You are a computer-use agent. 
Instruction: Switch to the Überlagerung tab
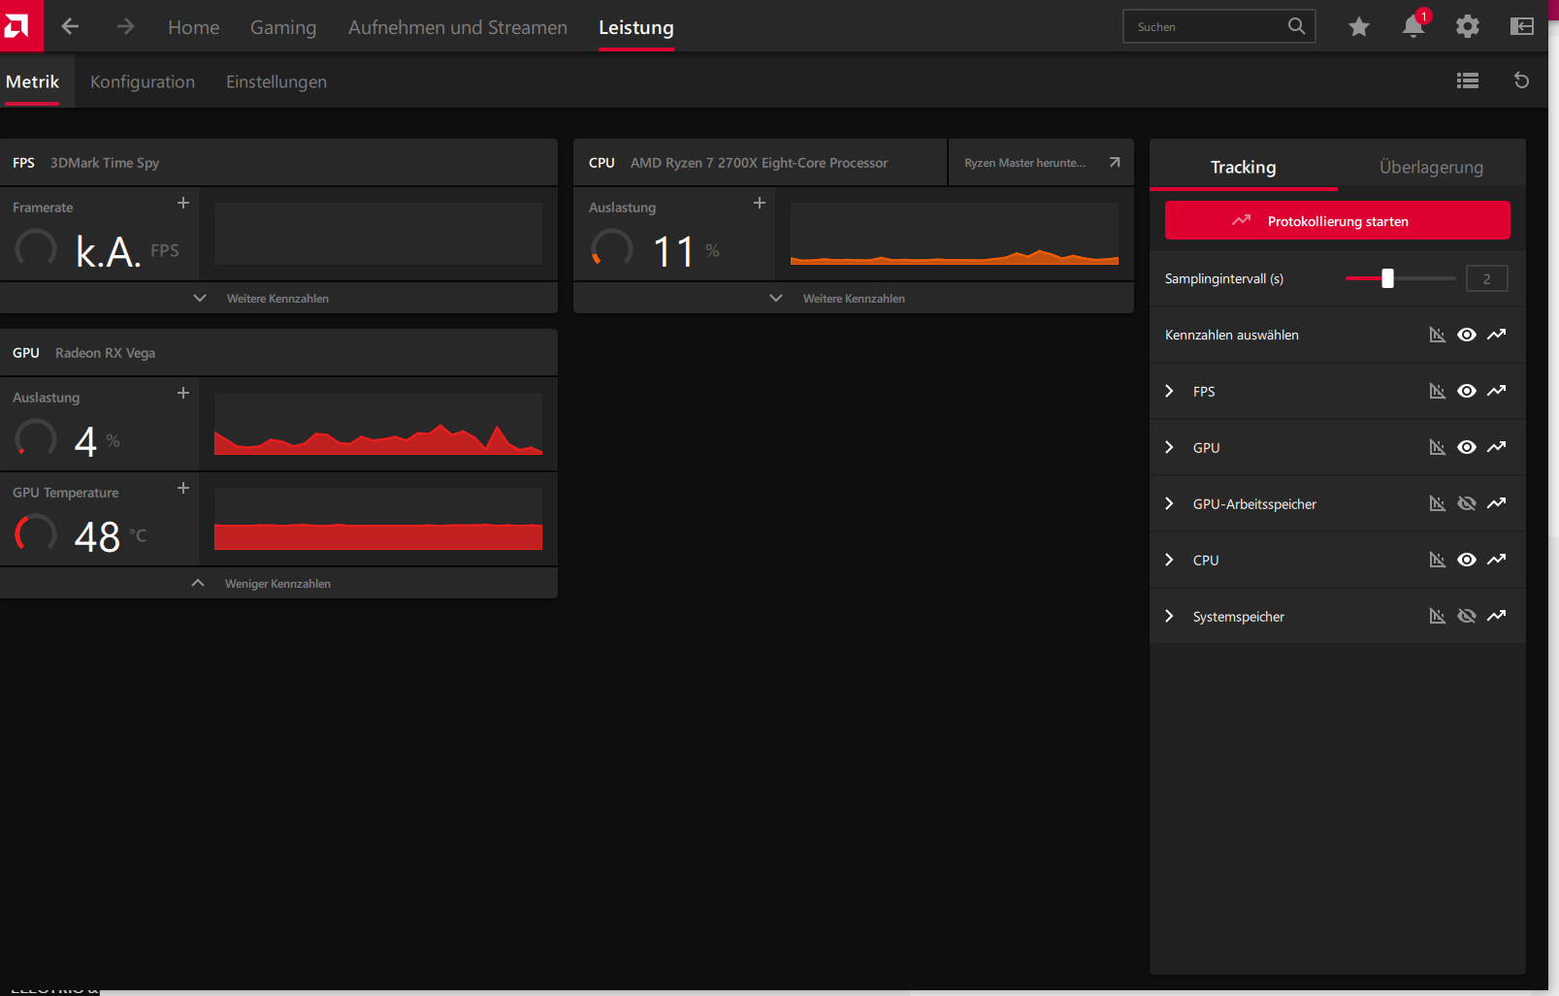[x=1431, y=167]
